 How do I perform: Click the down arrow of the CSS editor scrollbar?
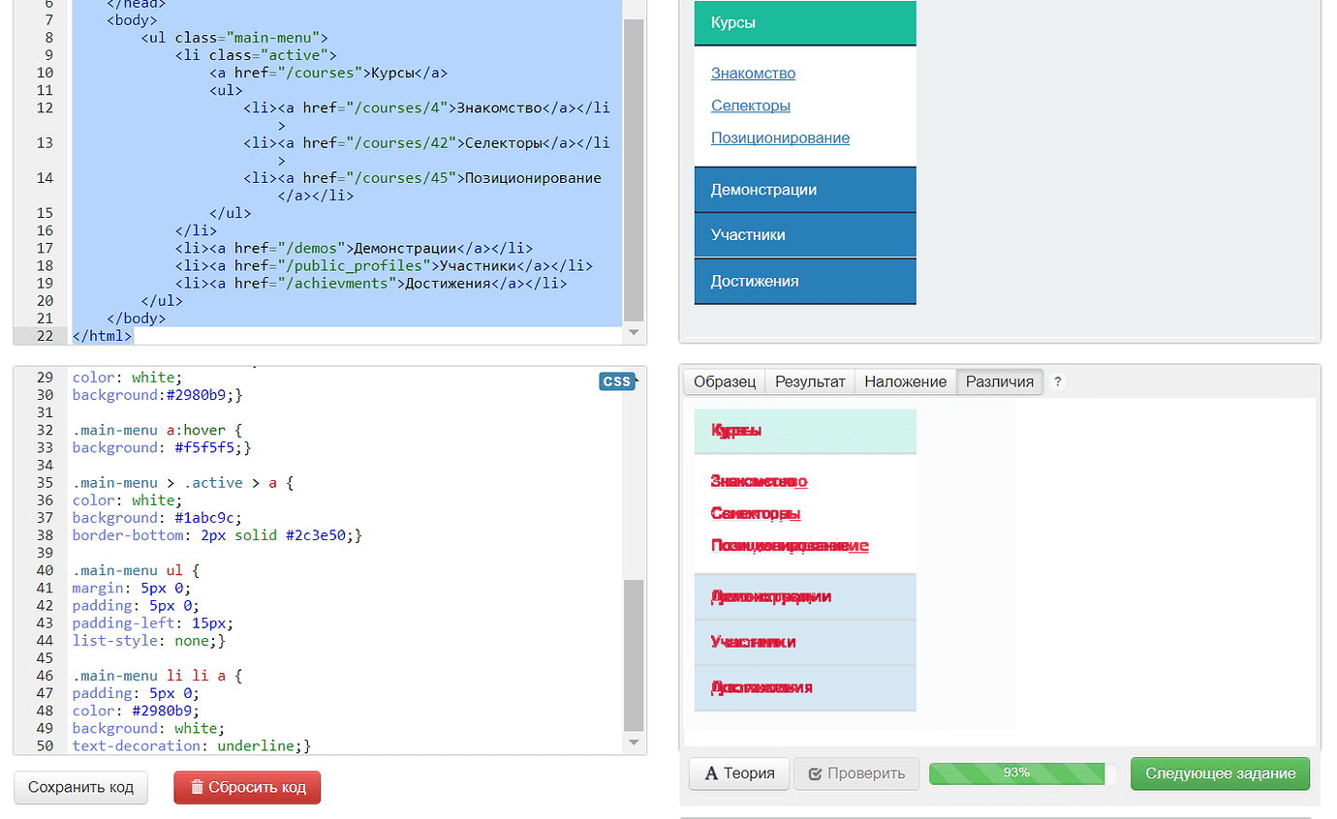[634, 743]
